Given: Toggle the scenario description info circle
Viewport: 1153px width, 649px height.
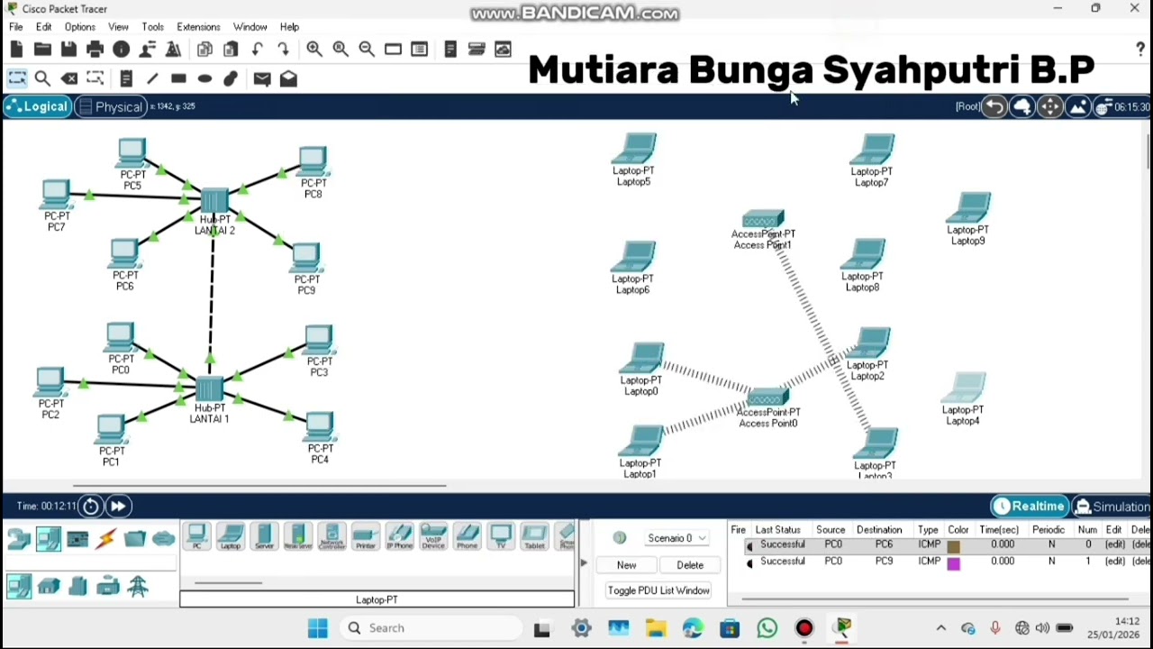Looking at the screenshot, I should pos(620,538).
